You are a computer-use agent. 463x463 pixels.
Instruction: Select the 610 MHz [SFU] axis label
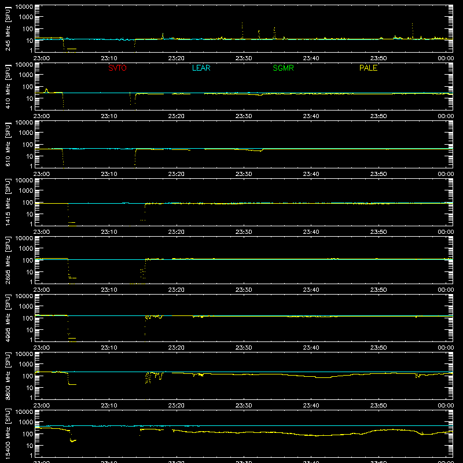(x=8, y=144)
